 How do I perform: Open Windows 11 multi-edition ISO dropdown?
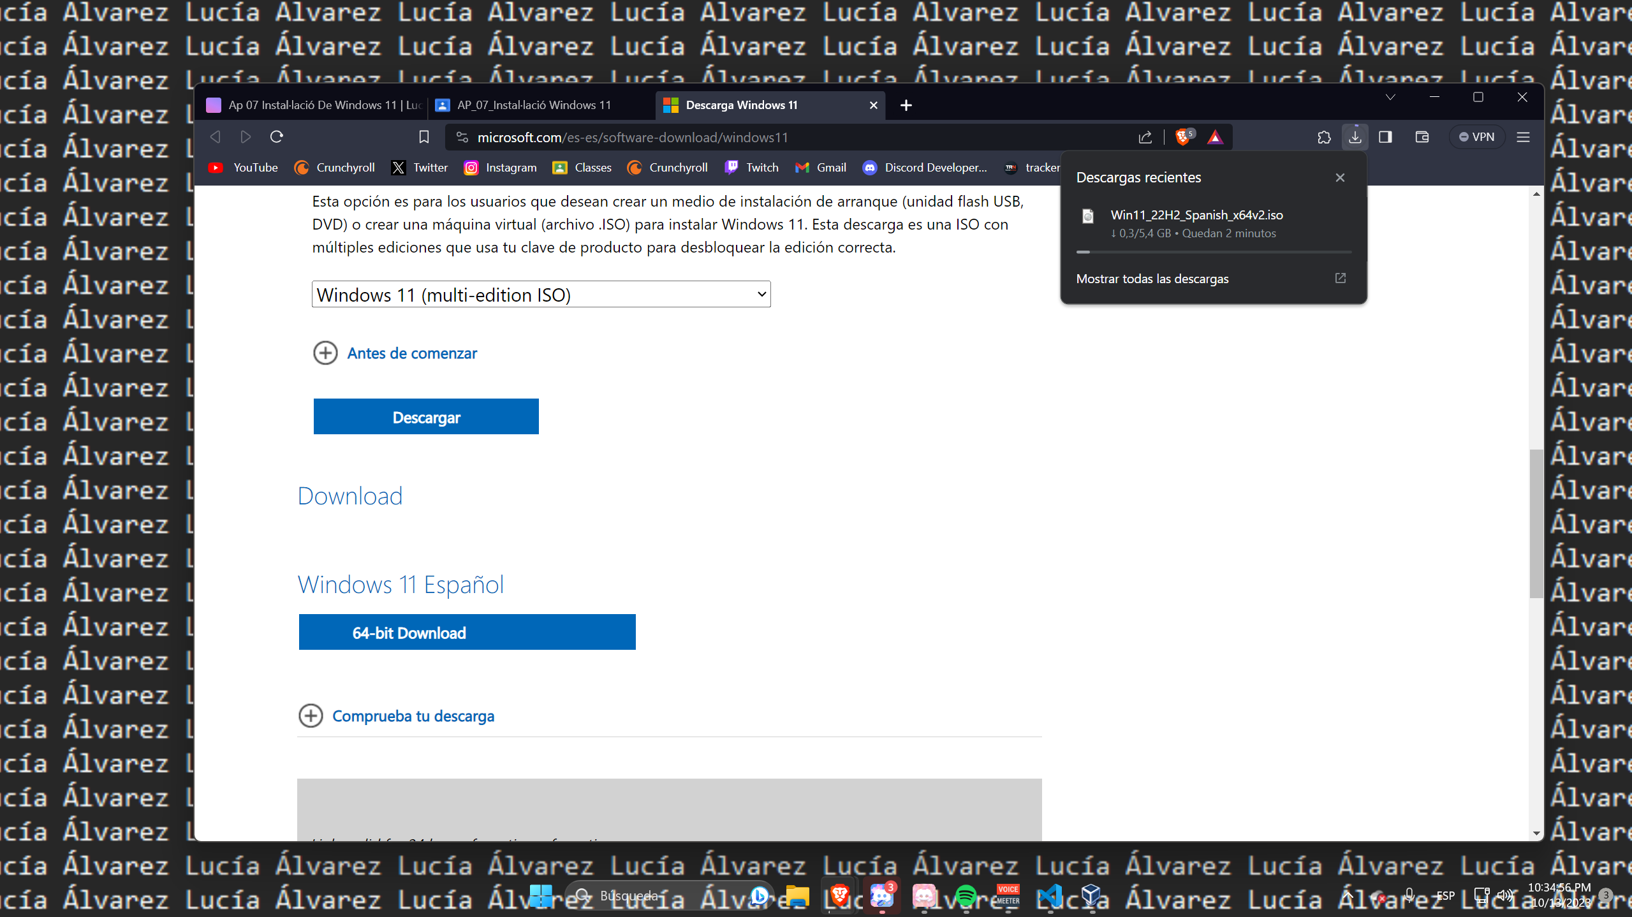(541, 295)
